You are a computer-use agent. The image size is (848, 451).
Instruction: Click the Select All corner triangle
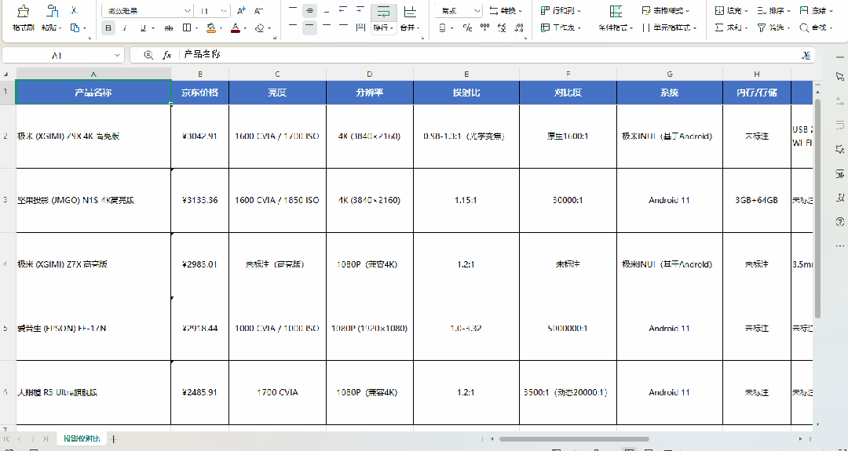[6, 74]
